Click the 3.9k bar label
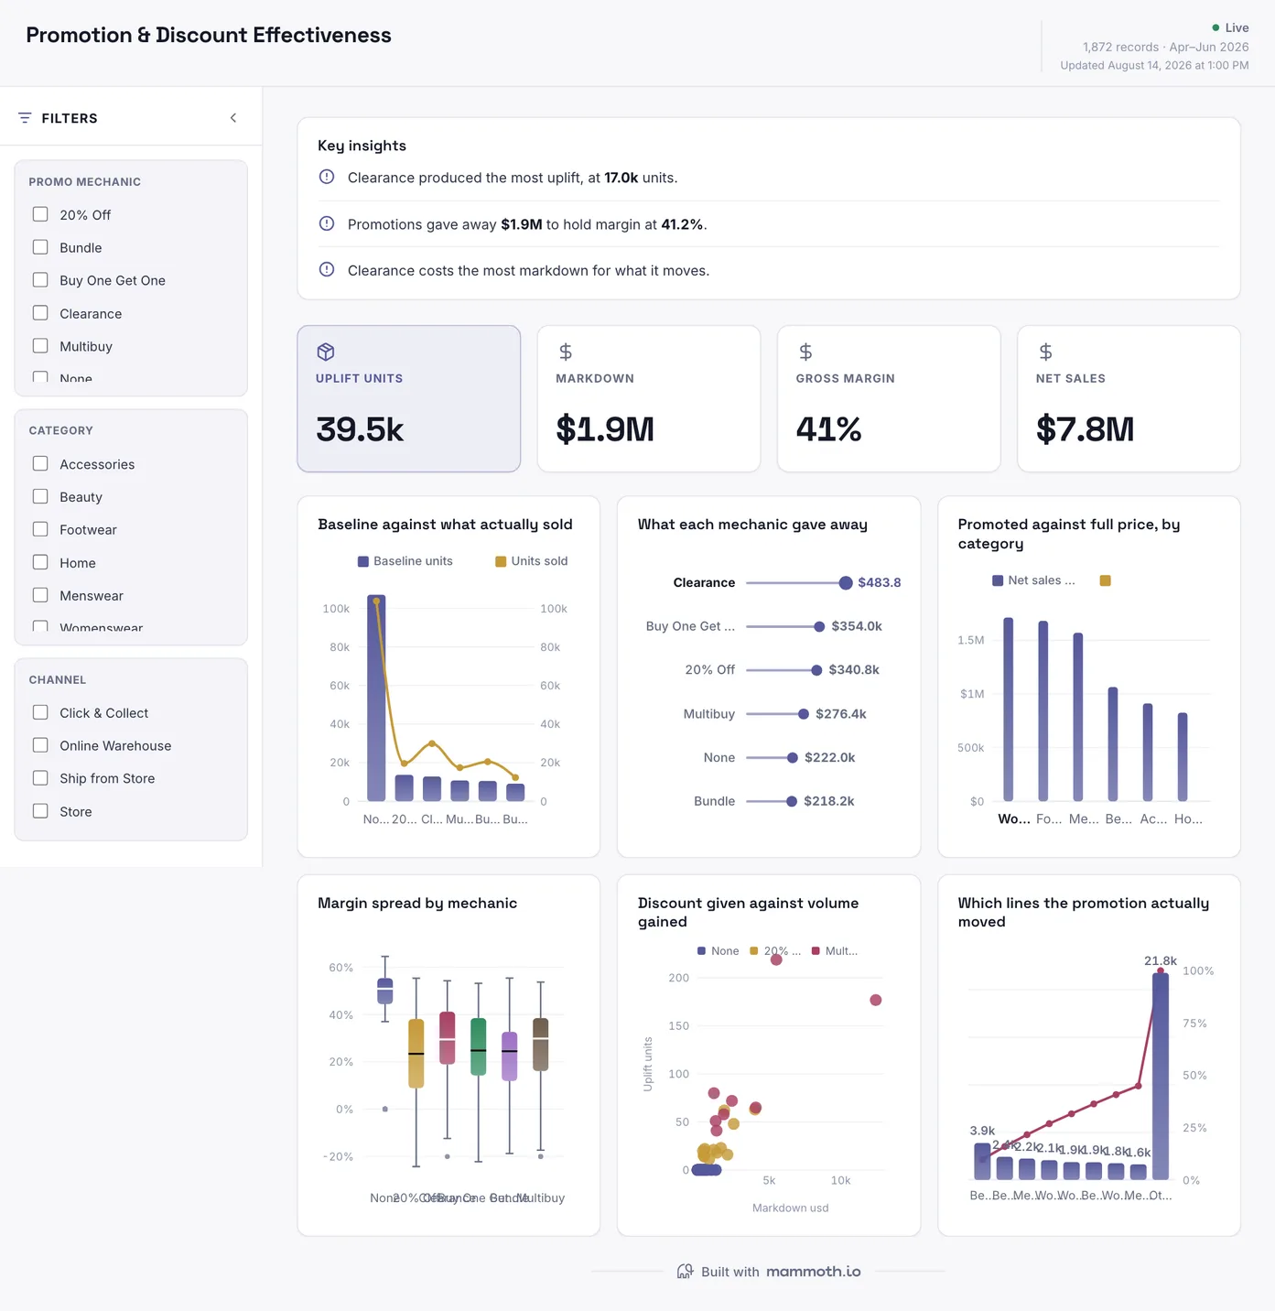1275x1311 pixels. pyautogui.click(x=982, y=1131)
